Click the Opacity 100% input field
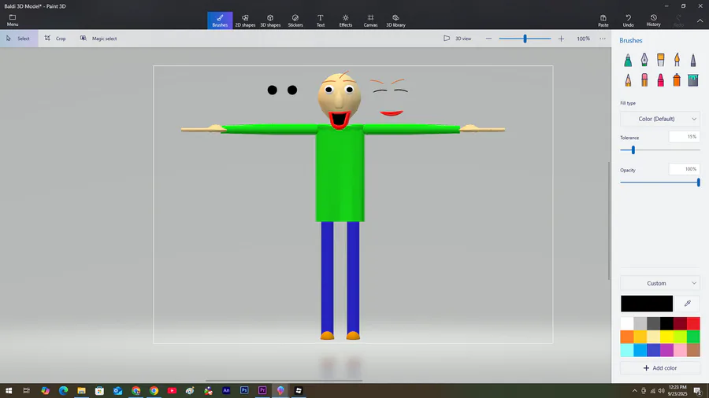The width and height of the screenshot is (709, 398). click(x=684, y=169)
